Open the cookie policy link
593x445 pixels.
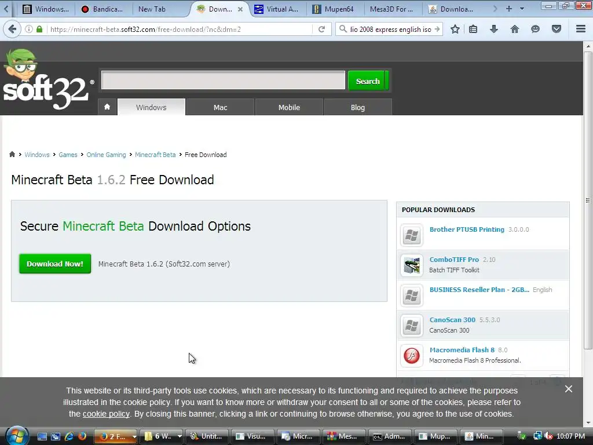coord(106,414)
